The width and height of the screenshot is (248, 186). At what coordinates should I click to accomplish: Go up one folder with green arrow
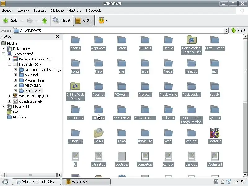coord(45,20)
